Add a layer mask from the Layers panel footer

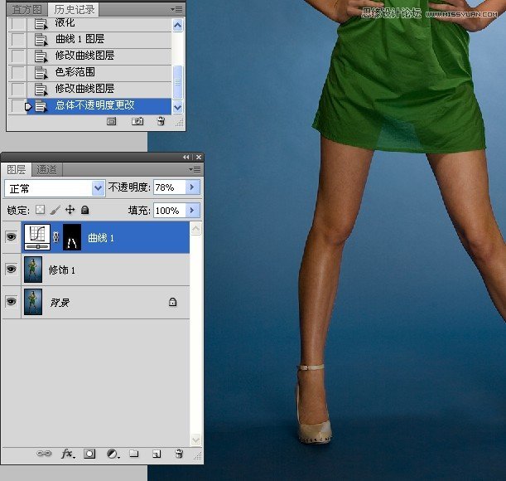tap(90, 454)
